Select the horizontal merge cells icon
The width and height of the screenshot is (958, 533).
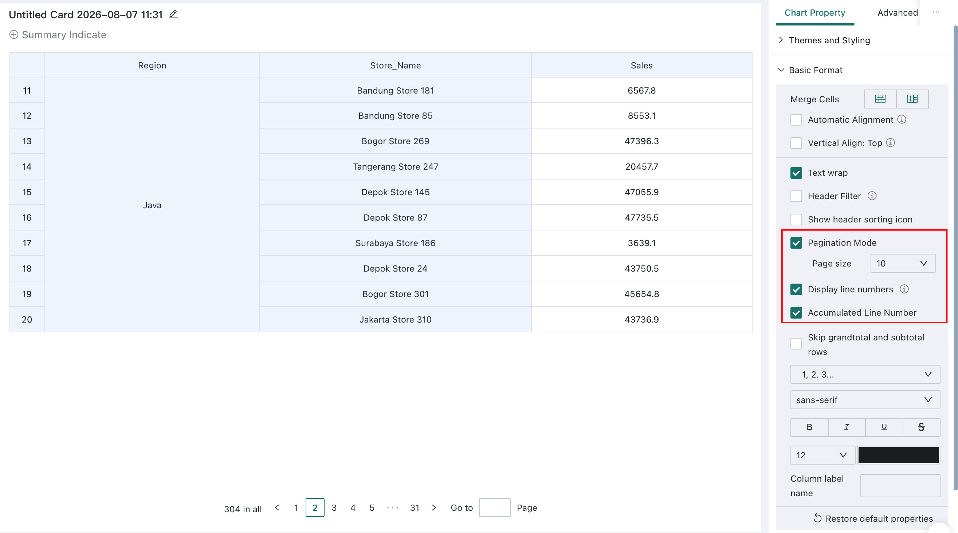pos(880,99)
